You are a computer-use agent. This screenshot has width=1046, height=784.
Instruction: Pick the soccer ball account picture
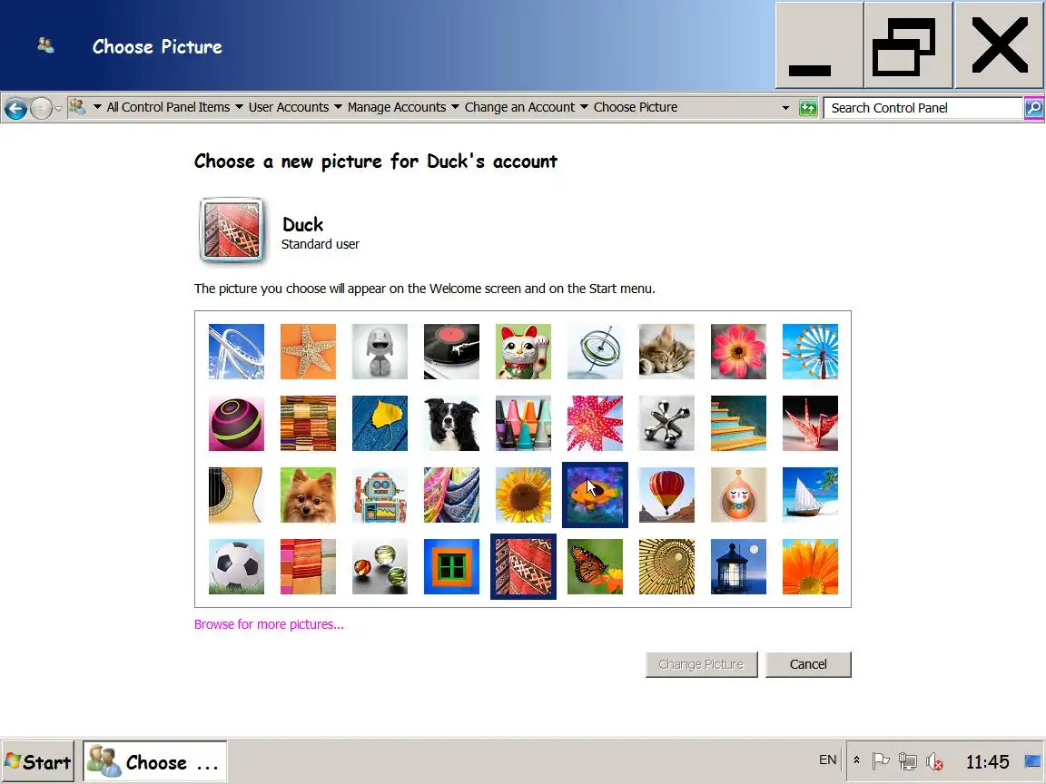236,566
